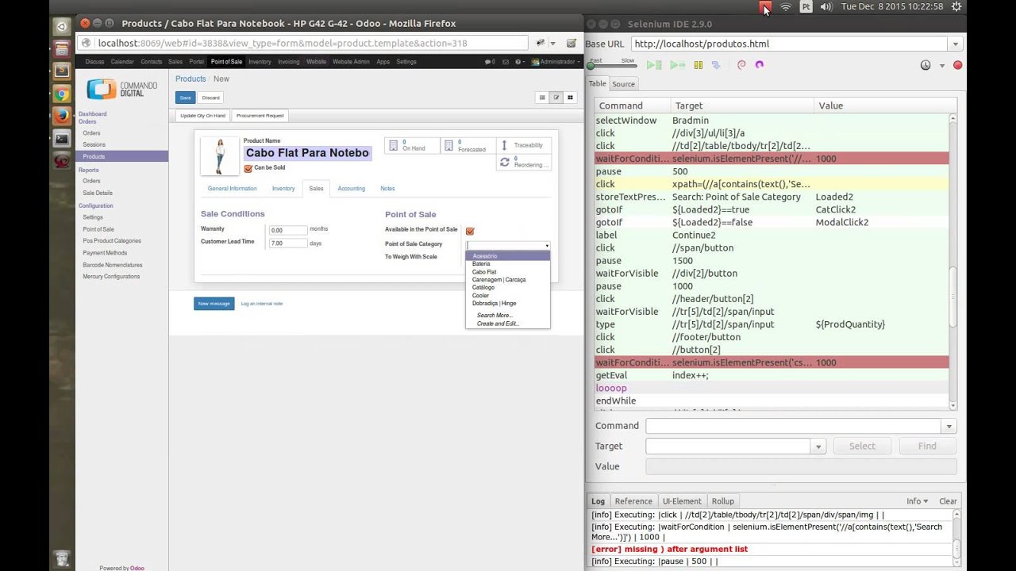Screen dimensions: 1016x571
Task: Open Odoo messages speech bubble icon
Action: click(x=490, y=62)
